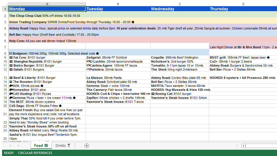Click Coquille Beef Wellington cell
Screen dimensions: 277x156
click(x=180, y=57)
